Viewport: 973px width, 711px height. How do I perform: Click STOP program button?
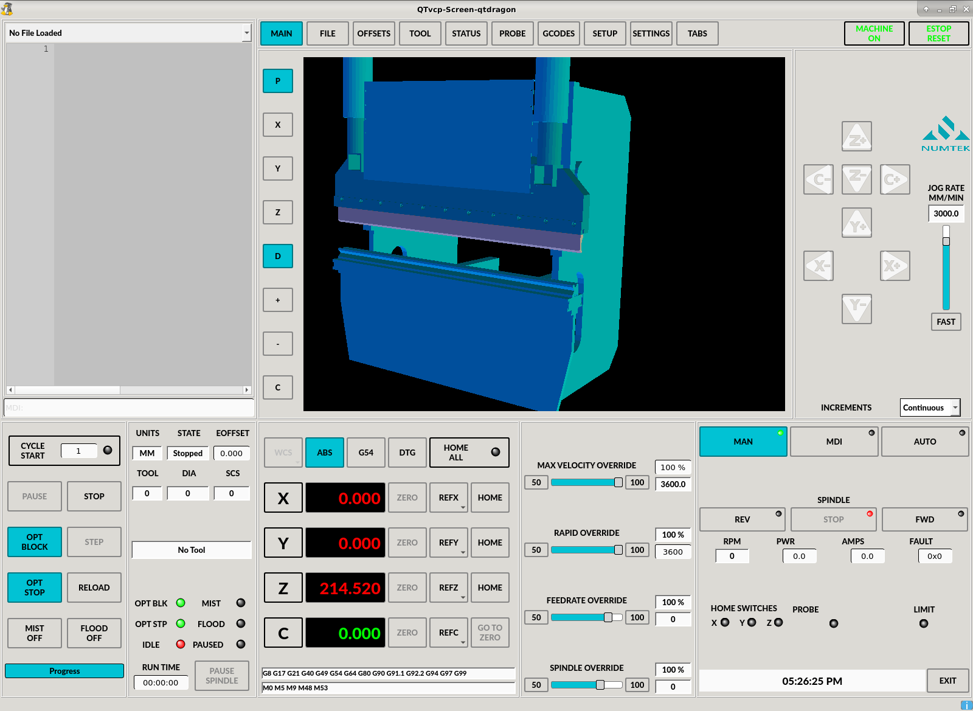click(x=94, y=496)
